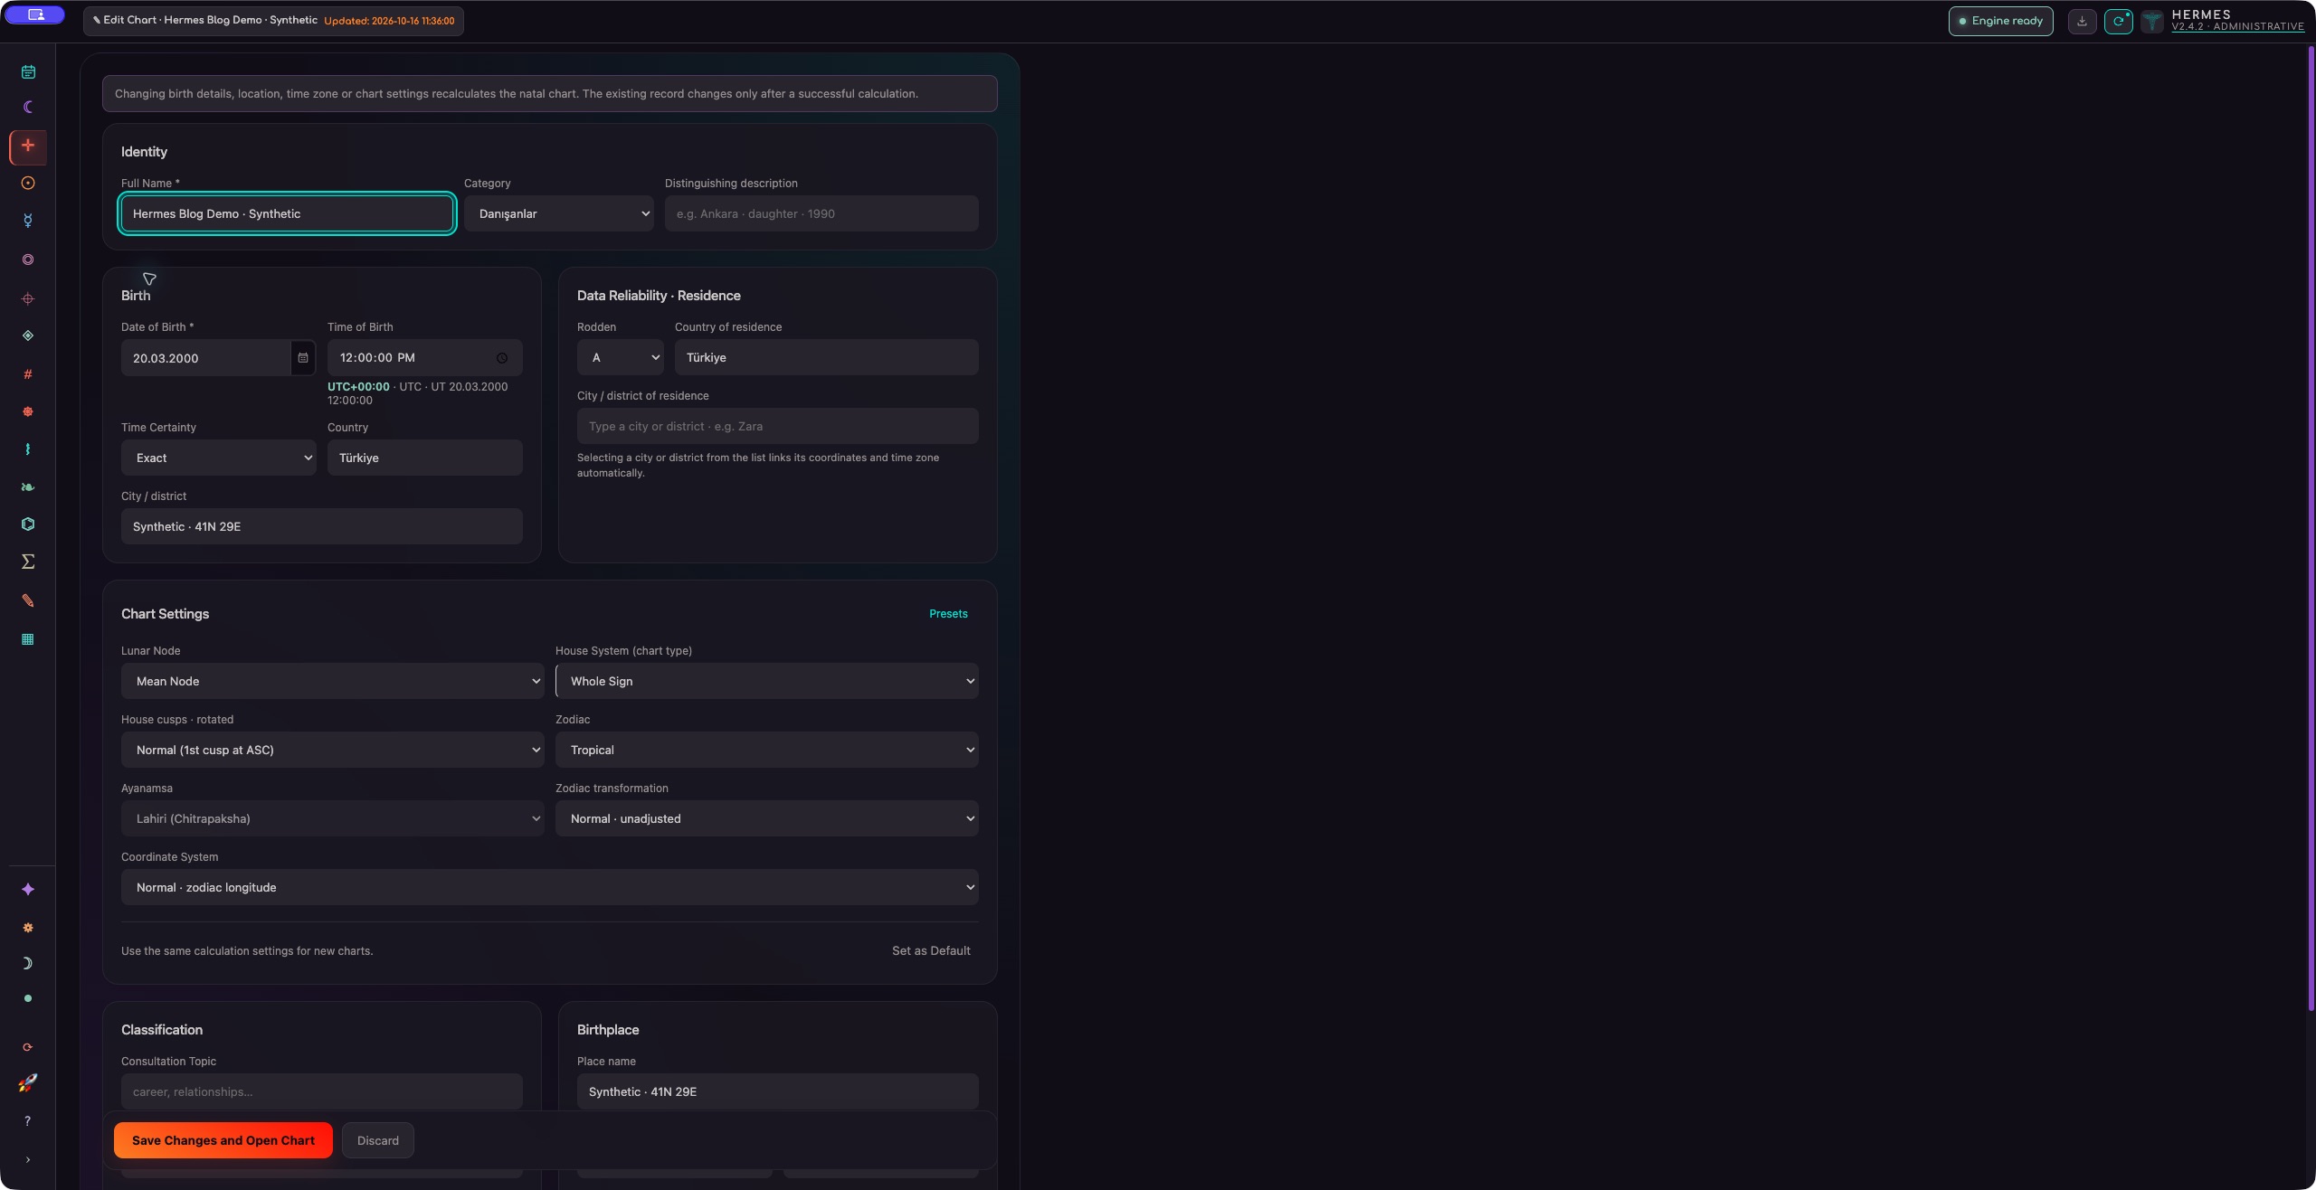Click the purple four-point star sidebar icon
The height and width of the screenshot is (1190, 2316).
pyautogui.click(x=28, y=890)
